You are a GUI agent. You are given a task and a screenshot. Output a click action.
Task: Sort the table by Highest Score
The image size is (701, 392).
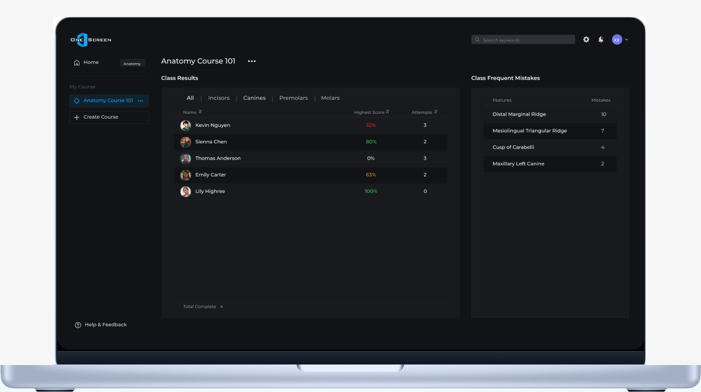click(x=372, y=112)
